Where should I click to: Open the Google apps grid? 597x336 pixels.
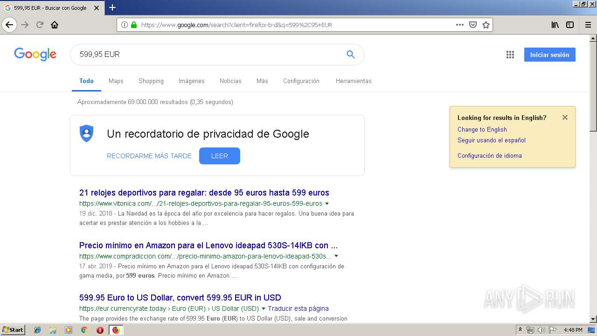tap(510, 55)
